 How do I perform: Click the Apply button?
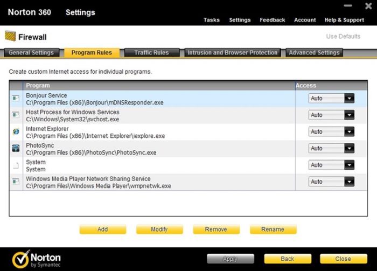[x=231, y=259]
